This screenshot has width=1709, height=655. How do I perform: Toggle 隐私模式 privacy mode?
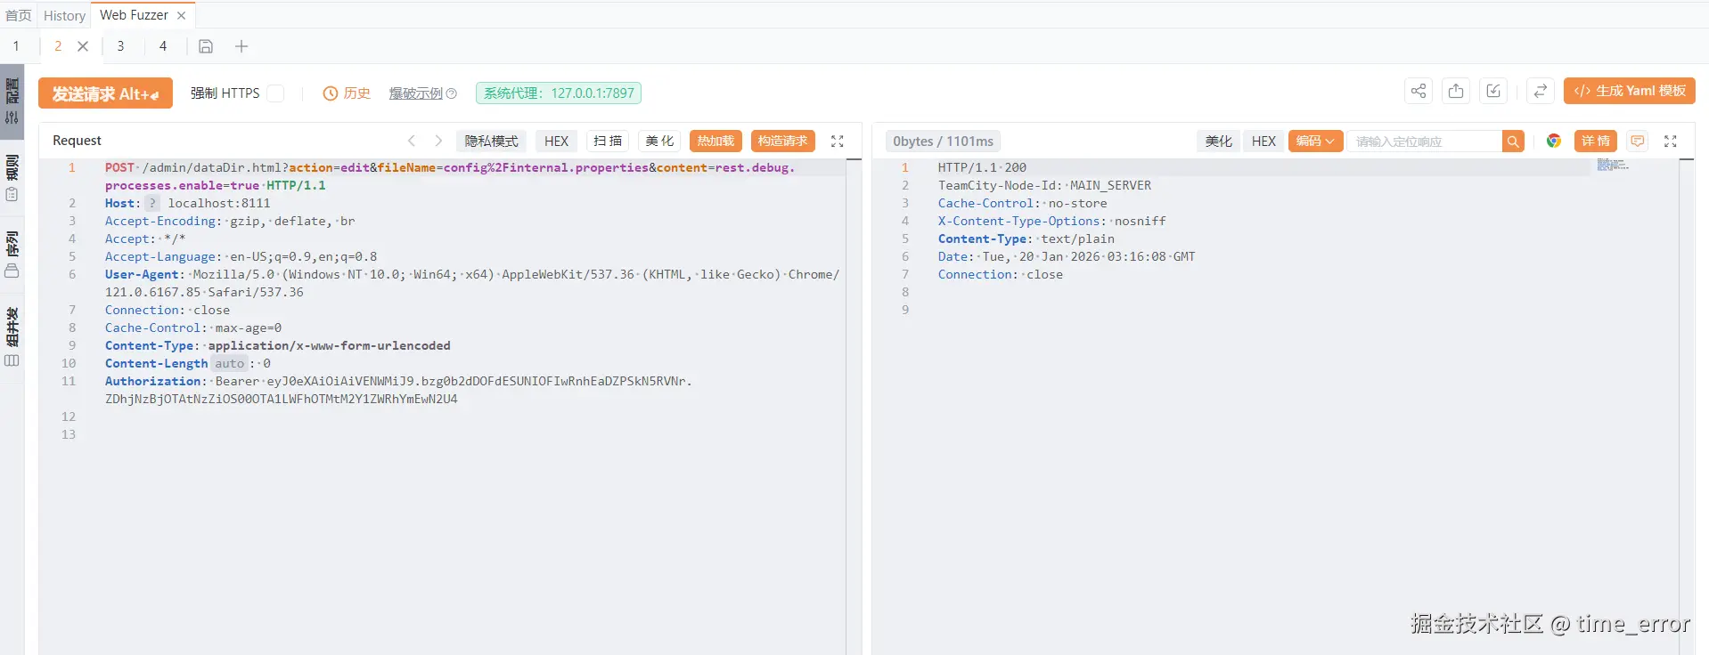click(492, 141)
